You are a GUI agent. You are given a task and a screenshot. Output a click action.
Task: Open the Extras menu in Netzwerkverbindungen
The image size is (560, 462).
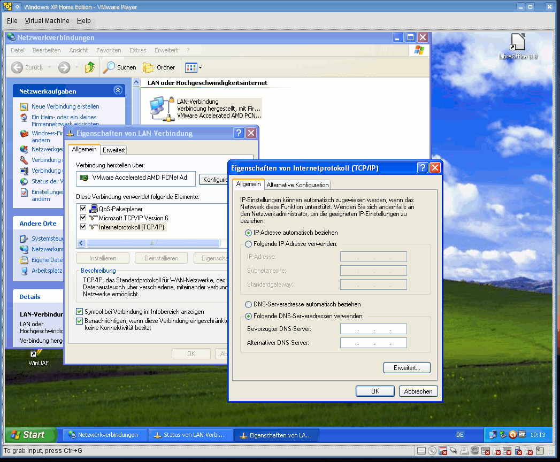(x=138, y=50)
